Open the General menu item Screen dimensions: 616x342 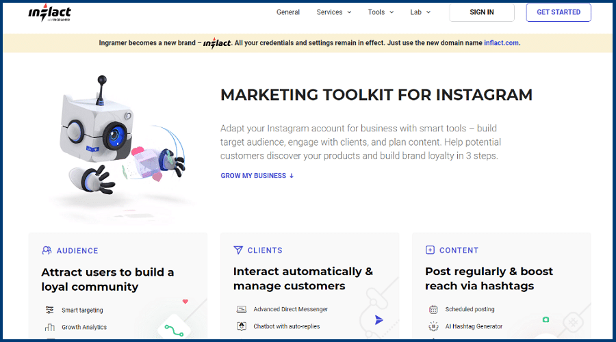(x=288, y=12)
